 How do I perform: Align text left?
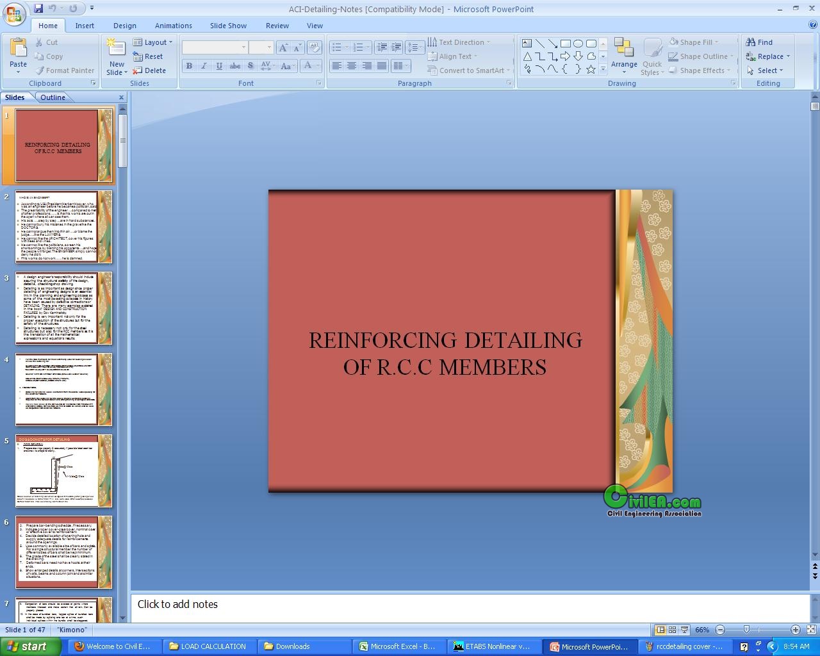coord(336,65)
